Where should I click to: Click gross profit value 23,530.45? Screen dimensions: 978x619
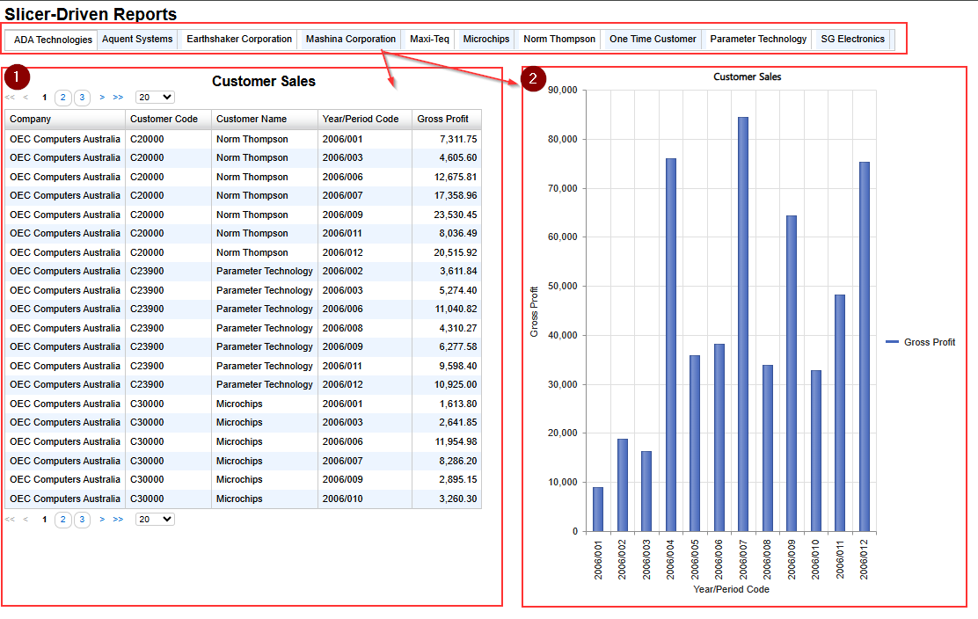456,215
